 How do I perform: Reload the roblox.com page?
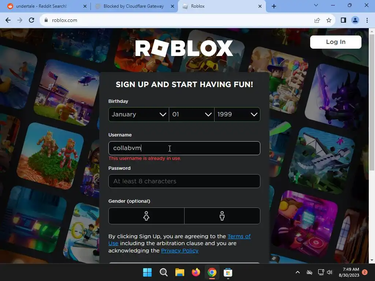tap(31, 20)
